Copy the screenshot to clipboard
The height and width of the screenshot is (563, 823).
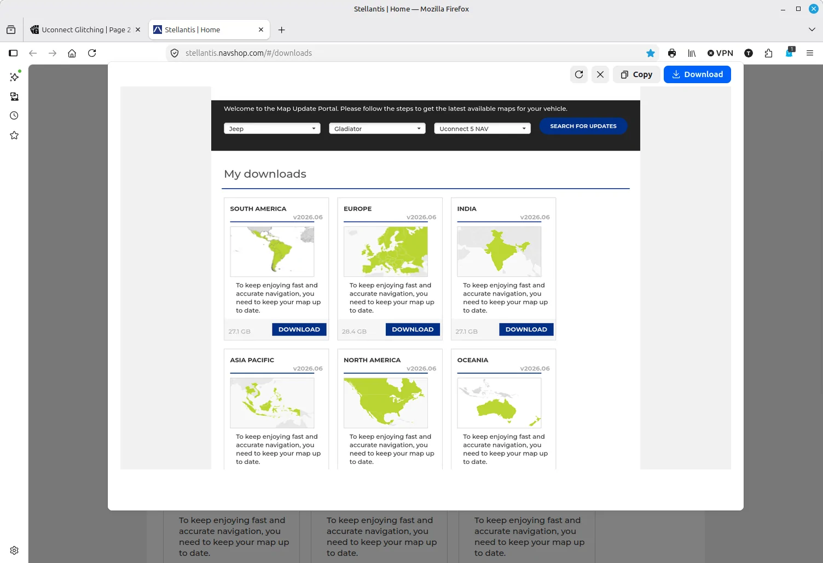tap(636, 74)
